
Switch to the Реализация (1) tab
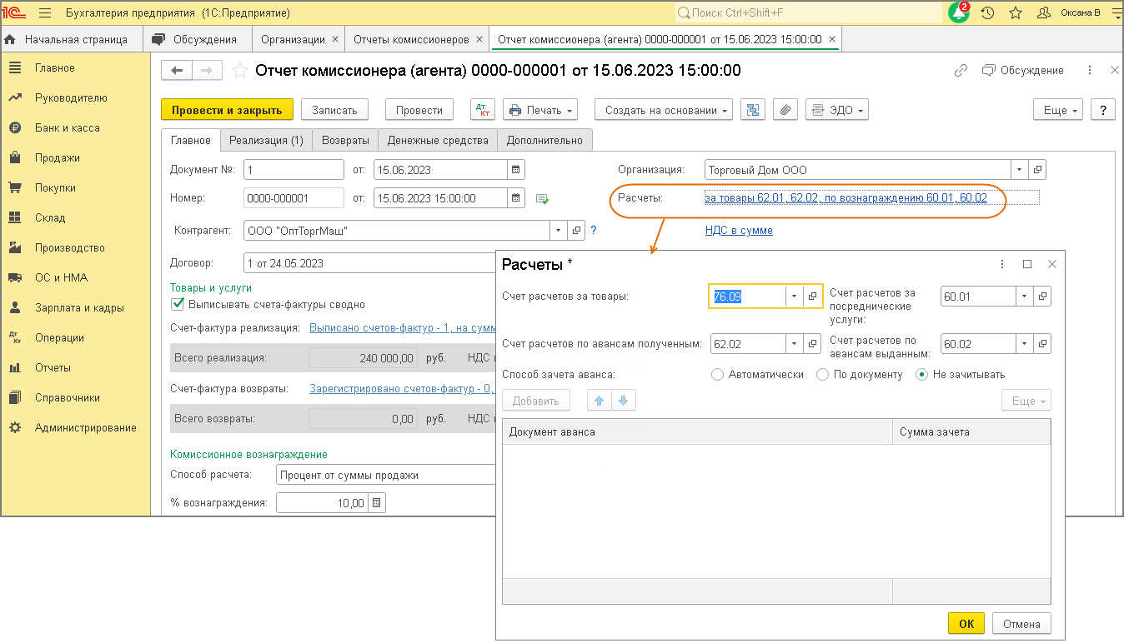[266, 141]
